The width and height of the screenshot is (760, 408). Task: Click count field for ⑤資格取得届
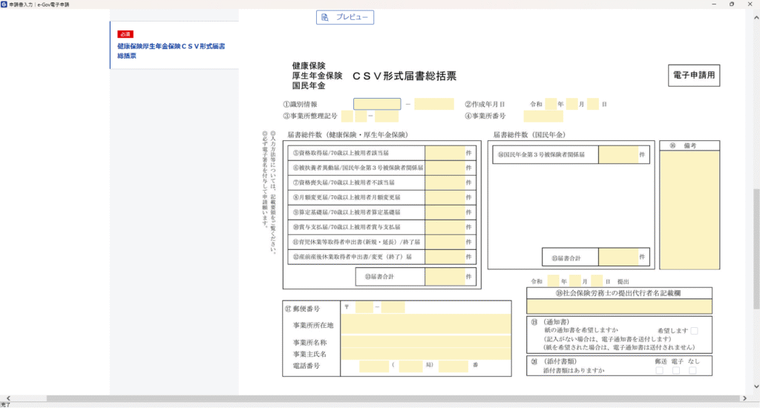[445, 153]
